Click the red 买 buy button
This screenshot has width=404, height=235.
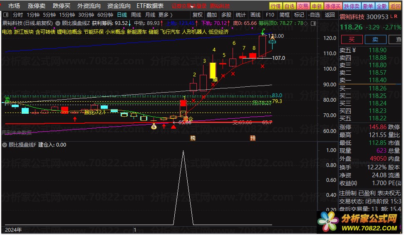(x=352, y=39)
